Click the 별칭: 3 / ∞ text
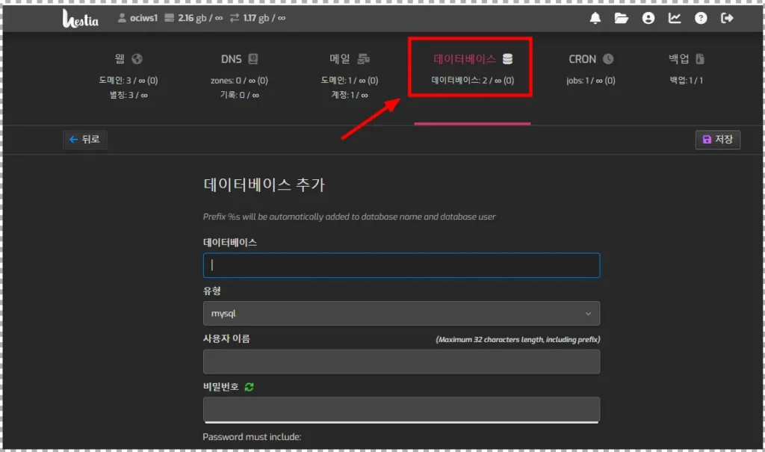 [128, 95]
